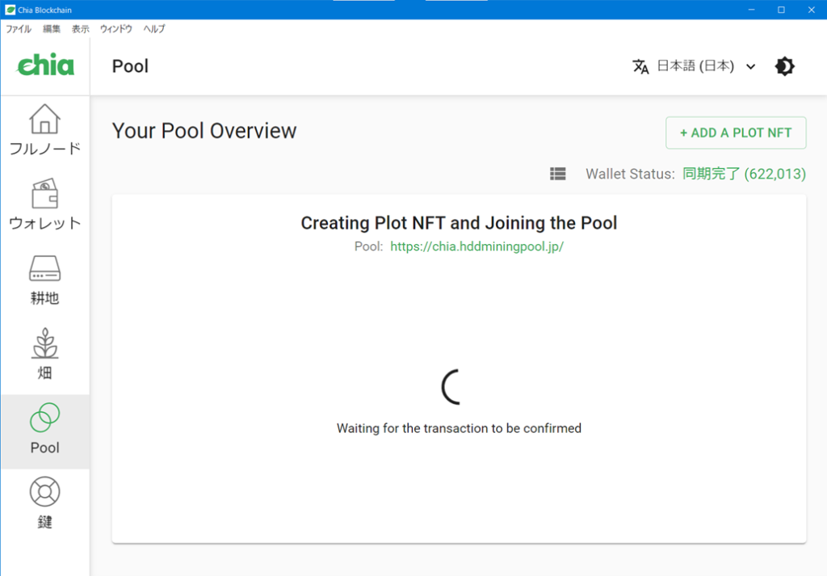This screenshot has width=827, height=576.
Task: Open the ファイル menu
Action: tap(19, 28)
